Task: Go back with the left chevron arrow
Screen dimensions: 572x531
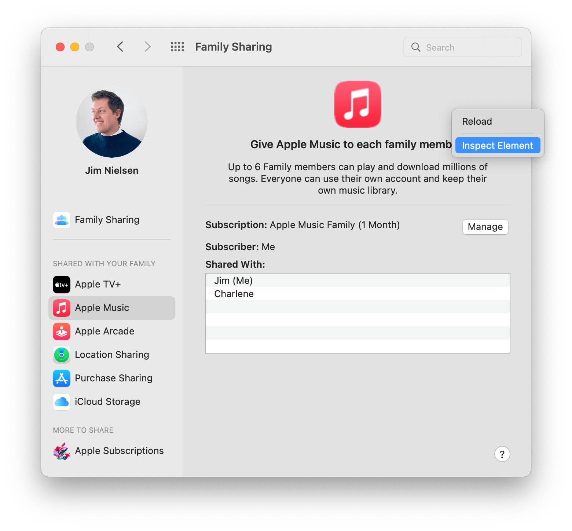Action: tap(120, 47)
